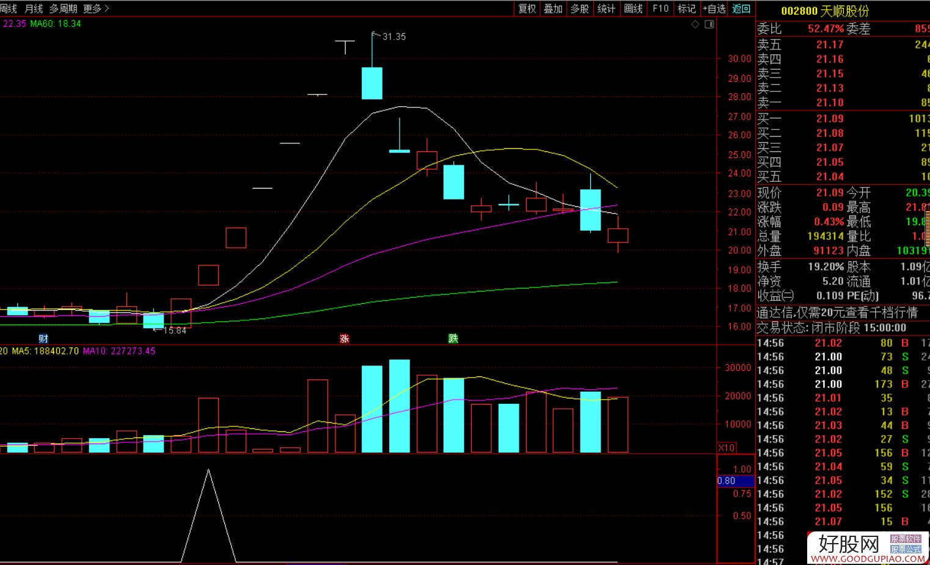Select the 买一 21.09 bid row
The height and width of the screenshot is (565, 930).
point(843,119)
